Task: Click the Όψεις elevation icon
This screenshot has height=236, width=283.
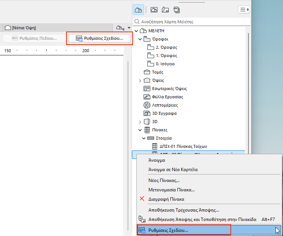Action: 147,80
